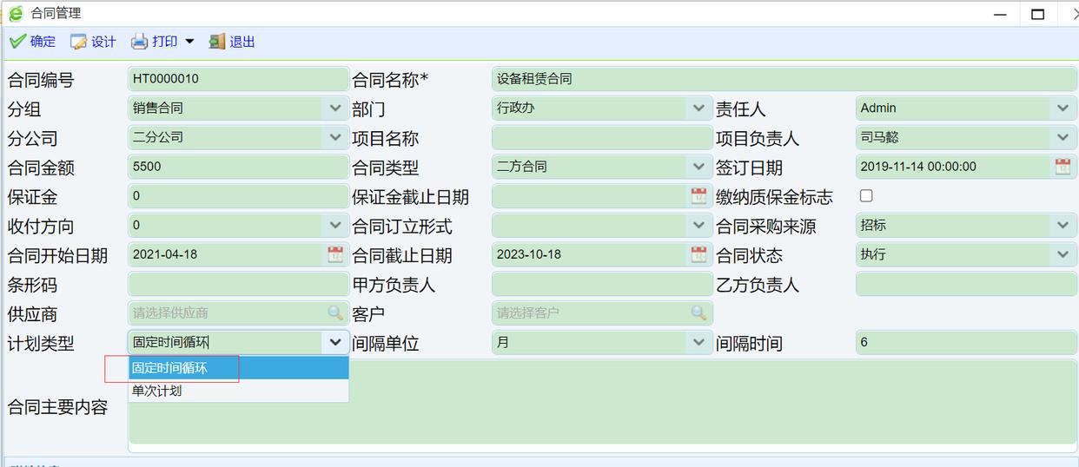Toggle the 缴纳质保金标志 checkbox

[866, 196]
